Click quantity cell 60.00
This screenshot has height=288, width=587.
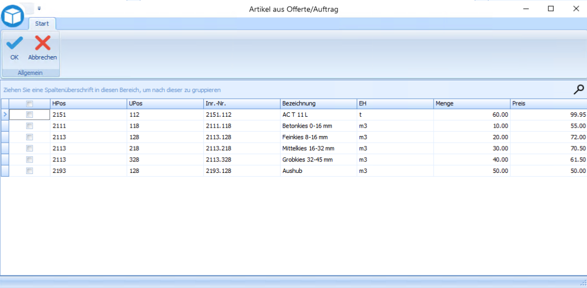pyautogui.click(x=472, y=115)
